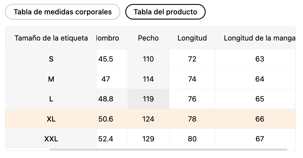303x158 pixels.
Task: Click the Tamaño de la etiqueta header
Action: pyautogui.click(x=51, y=38)
